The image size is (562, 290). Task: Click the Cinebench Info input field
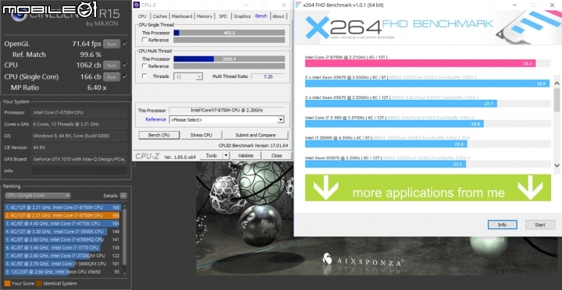click(x=79, y=171)
